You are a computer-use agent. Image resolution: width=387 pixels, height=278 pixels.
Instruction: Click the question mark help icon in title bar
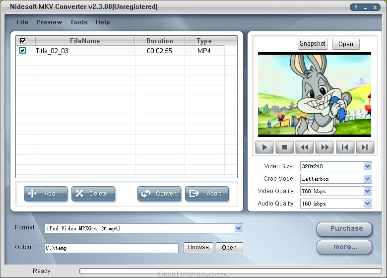[x=356, y=7]
